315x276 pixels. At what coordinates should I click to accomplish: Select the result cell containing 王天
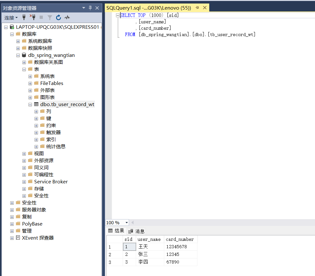(x=150, y=247)
